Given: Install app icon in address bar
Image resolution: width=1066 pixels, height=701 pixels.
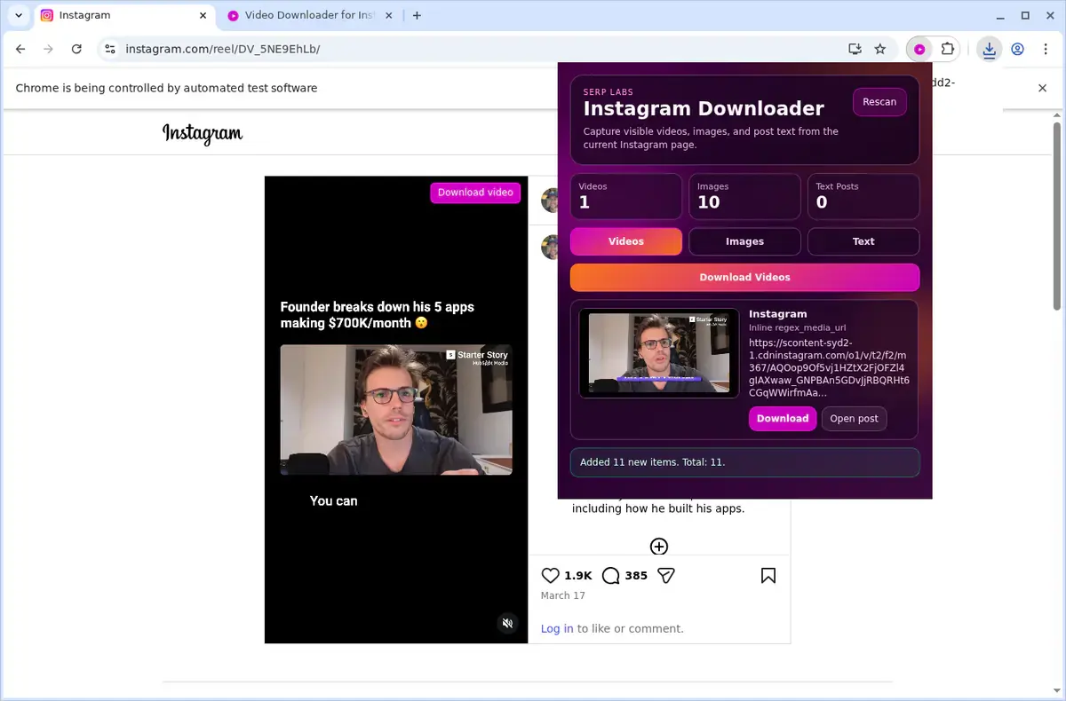Looking at the screenshot, I should [855, 49].
